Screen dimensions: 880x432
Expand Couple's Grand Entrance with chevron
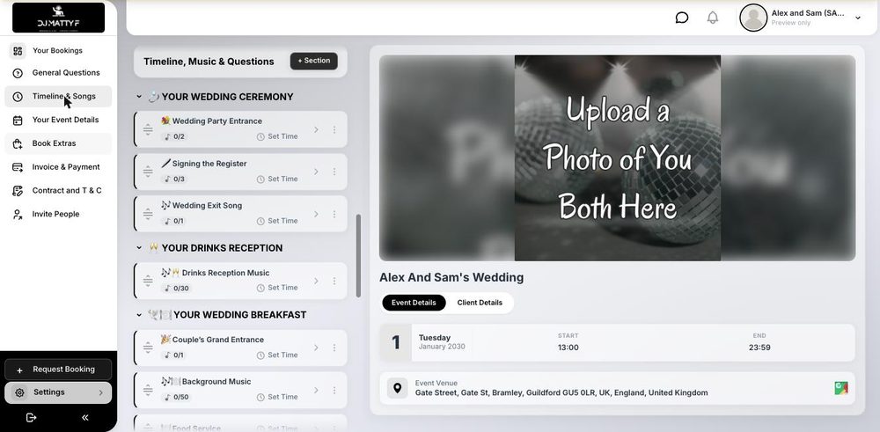pyautogui.click(x=316, y=348)
